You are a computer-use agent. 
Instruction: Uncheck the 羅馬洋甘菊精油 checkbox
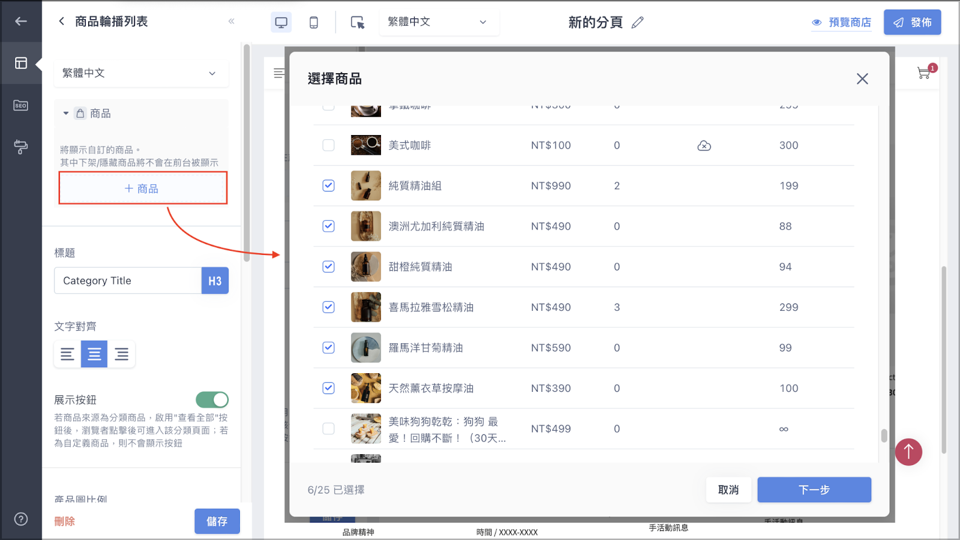click(x=328, y=347)
